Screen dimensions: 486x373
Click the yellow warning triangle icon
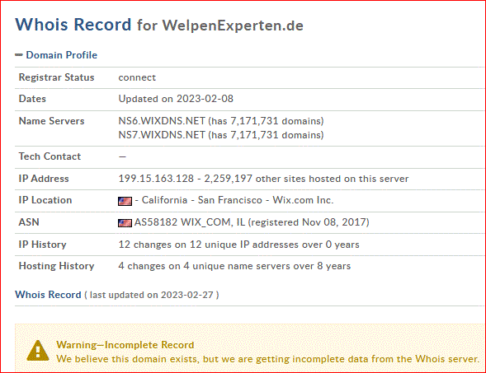pyautogui.click(x=38, y=351)
